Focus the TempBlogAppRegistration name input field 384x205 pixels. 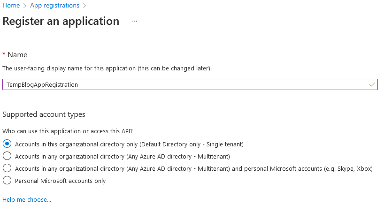pos(190,84)
